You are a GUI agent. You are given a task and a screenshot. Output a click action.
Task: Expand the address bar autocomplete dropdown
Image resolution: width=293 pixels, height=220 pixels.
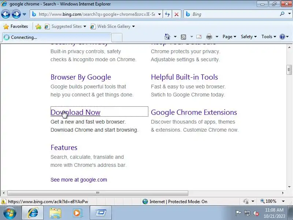click(x=159, y=14)
